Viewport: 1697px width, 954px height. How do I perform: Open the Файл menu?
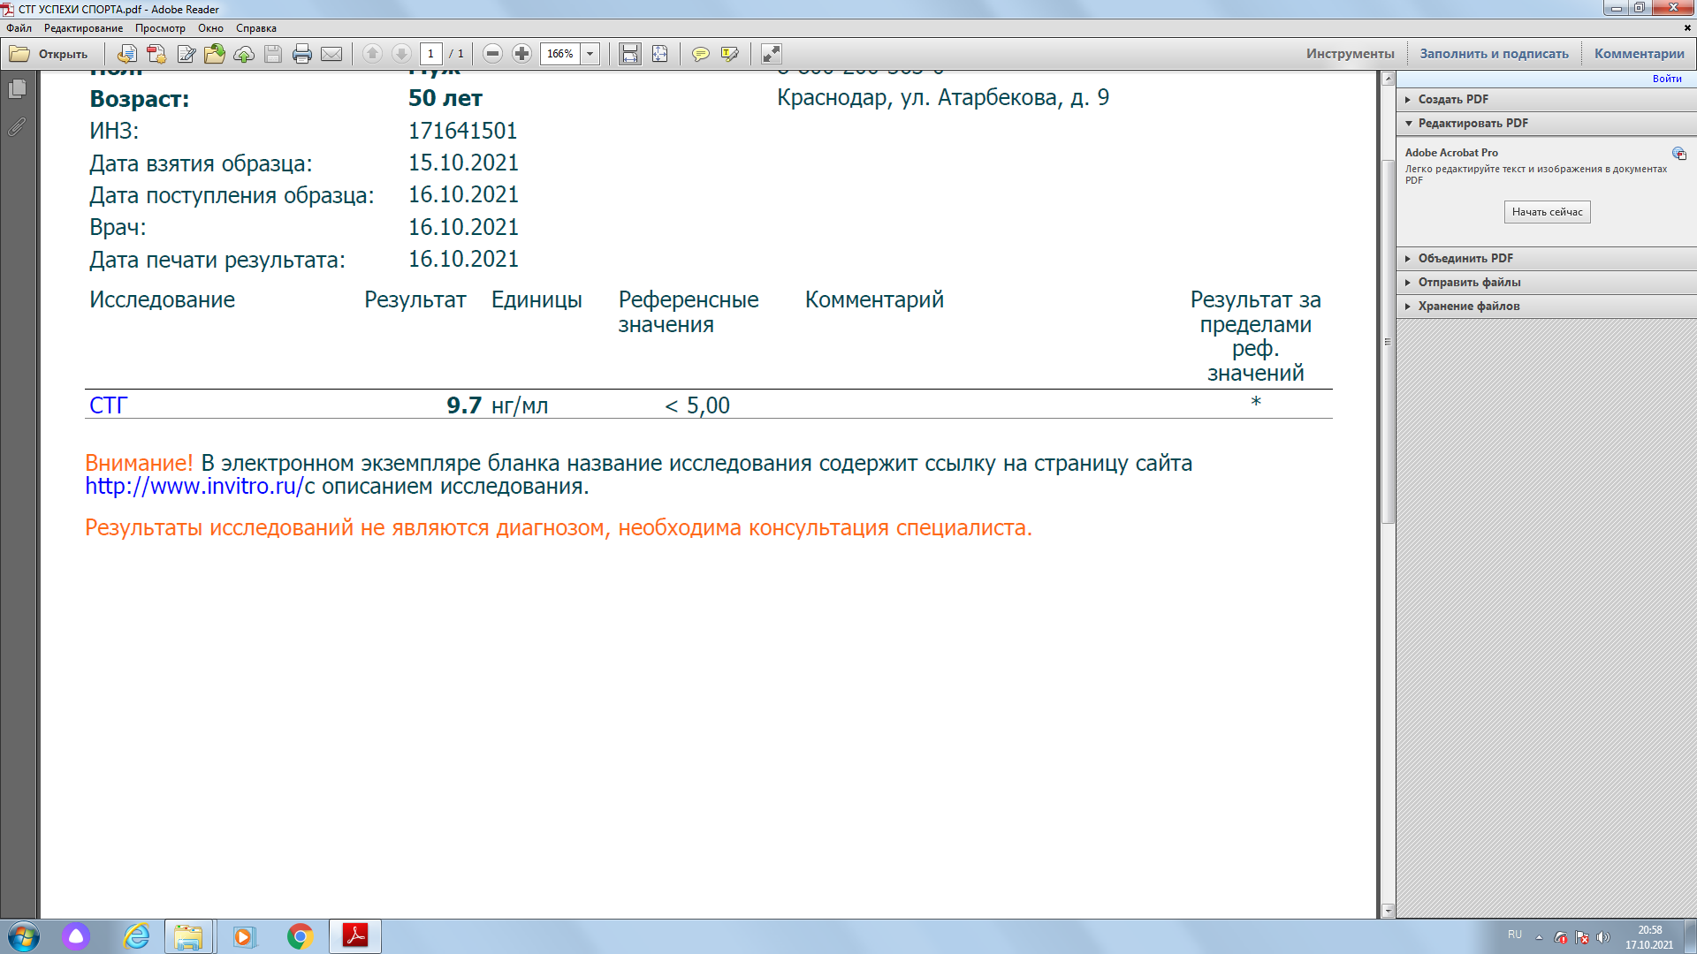pos(19,28)
